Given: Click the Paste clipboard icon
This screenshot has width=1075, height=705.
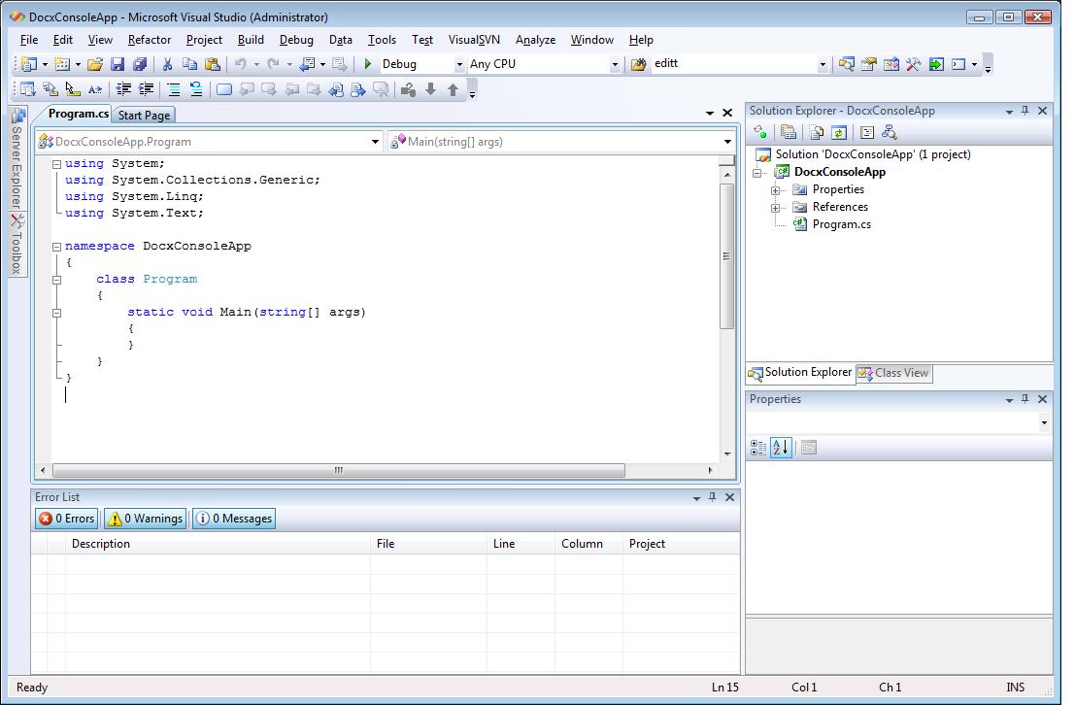Looking at the screenshot, I should [x=213, y=64].
